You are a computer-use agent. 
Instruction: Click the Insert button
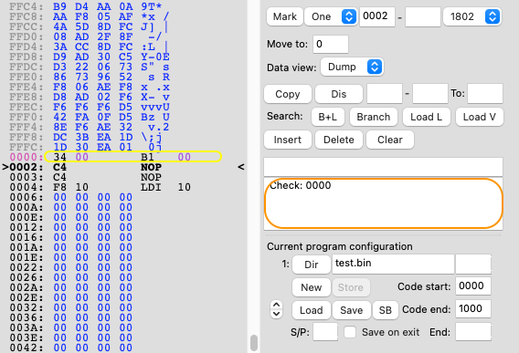pos(288,140)
